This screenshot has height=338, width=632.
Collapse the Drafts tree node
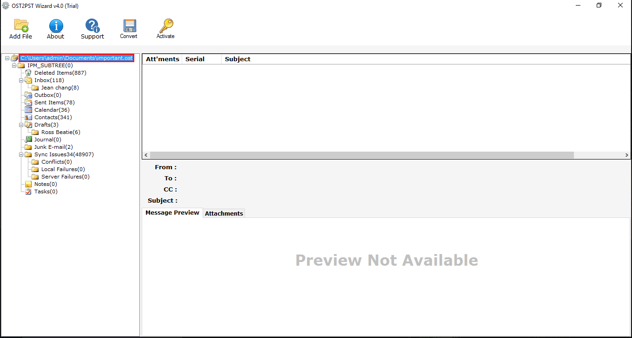pos(21,125)
